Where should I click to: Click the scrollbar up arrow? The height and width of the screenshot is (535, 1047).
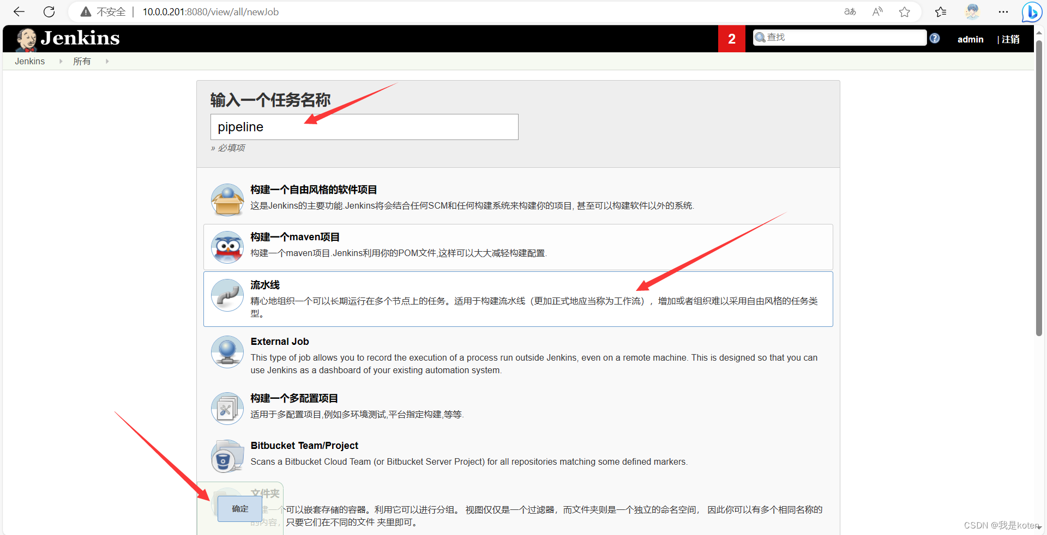[x=1039, y=32]
